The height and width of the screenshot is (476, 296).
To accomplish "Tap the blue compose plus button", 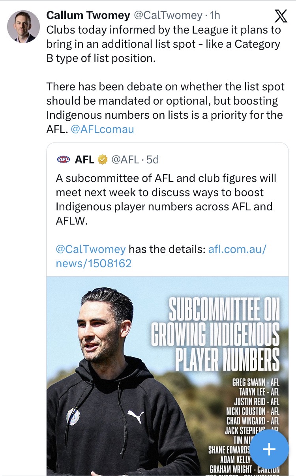I will 269,449.
